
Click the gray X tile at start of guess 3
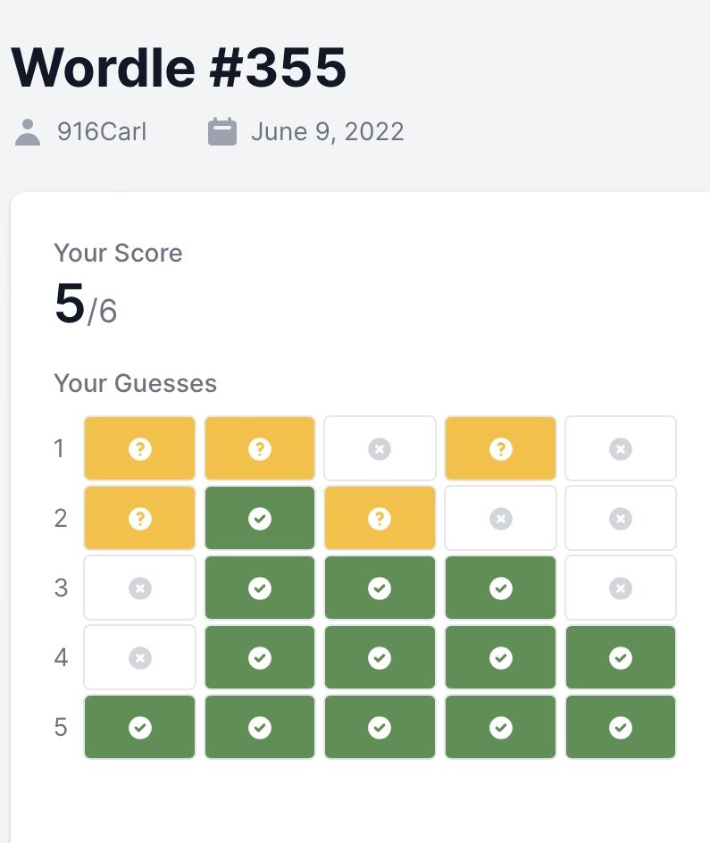(139, 588)
